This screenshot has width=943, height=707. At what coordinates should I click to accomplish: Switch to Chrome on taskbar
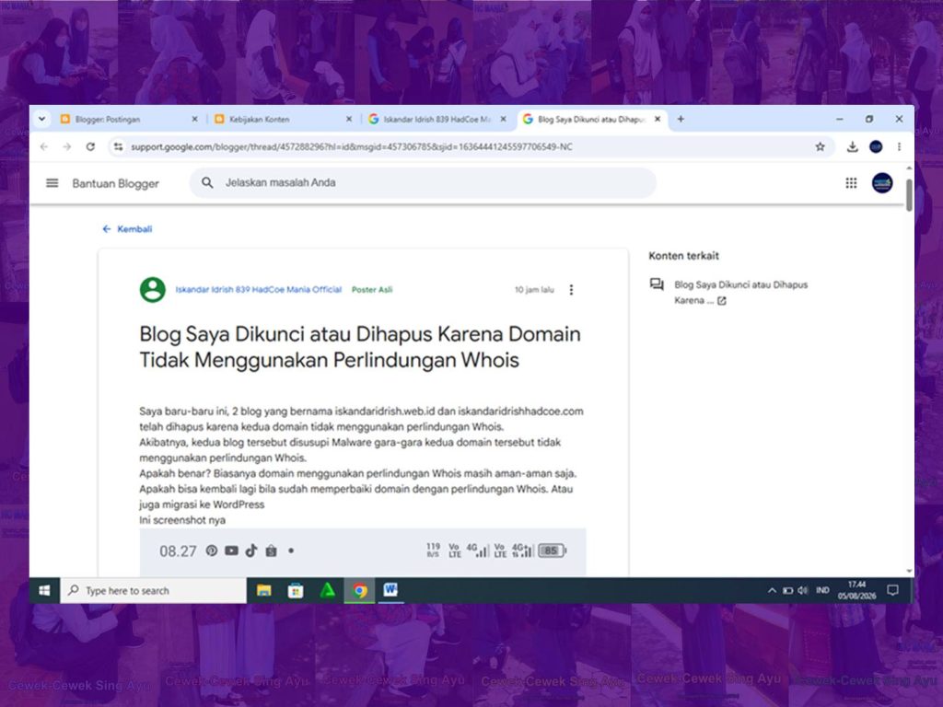click(x=360, y=590)
